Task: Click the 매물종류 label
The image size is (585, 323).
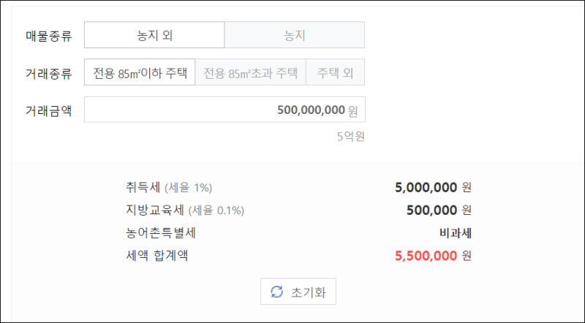Action: click(48, 35)
